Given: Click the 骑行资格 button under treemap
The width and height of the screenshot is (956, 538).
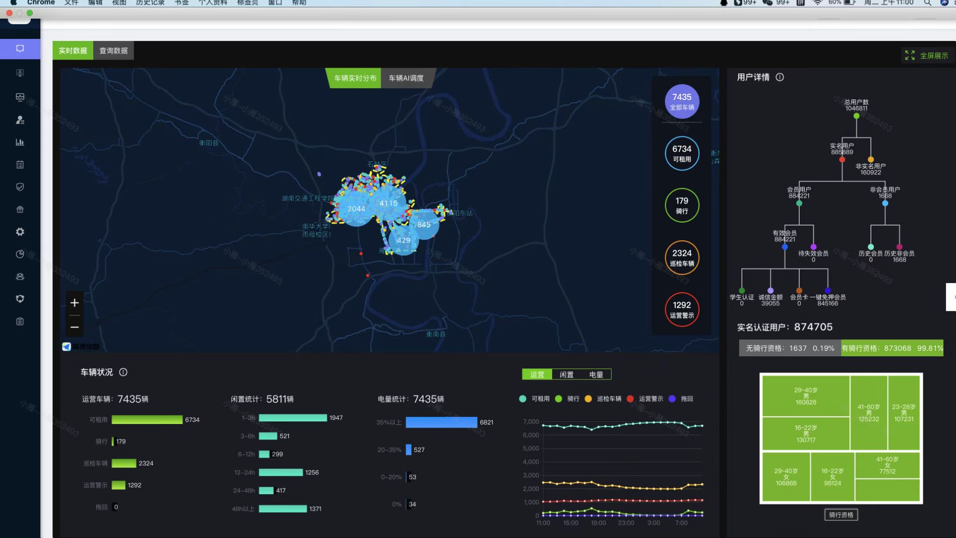Looking at the screenshot, I should pyautogui.click(x=841, y=515).
